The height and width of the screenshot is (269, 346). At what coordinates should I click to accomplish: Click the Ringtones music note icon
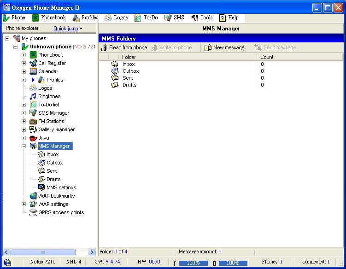point(33,96)
